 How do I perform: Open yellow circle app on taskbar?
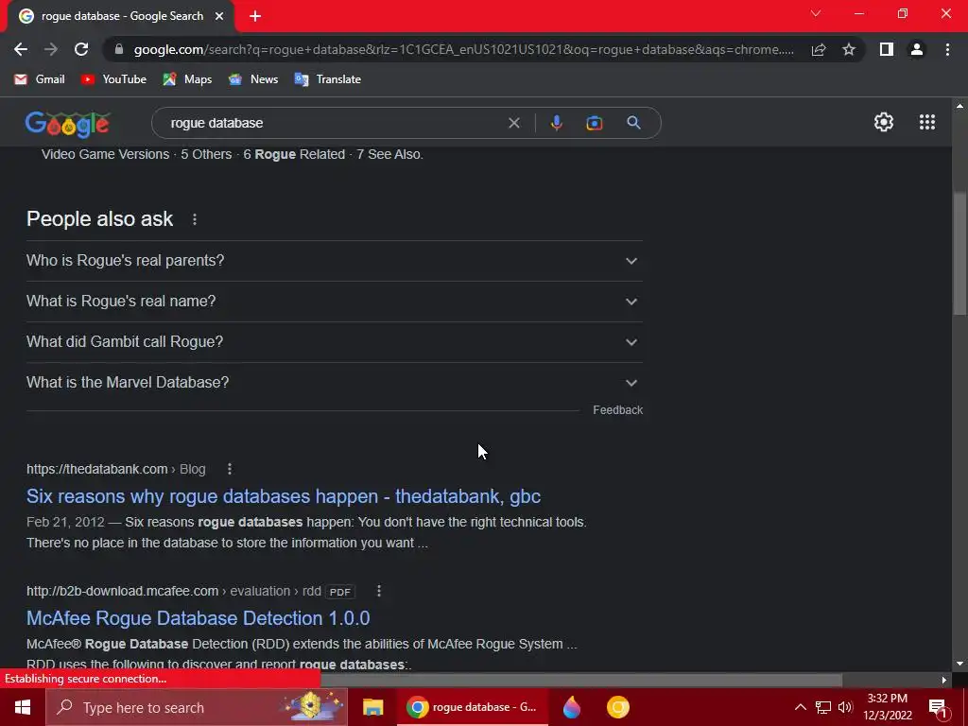pyautogui.click(x=617, y=707)
